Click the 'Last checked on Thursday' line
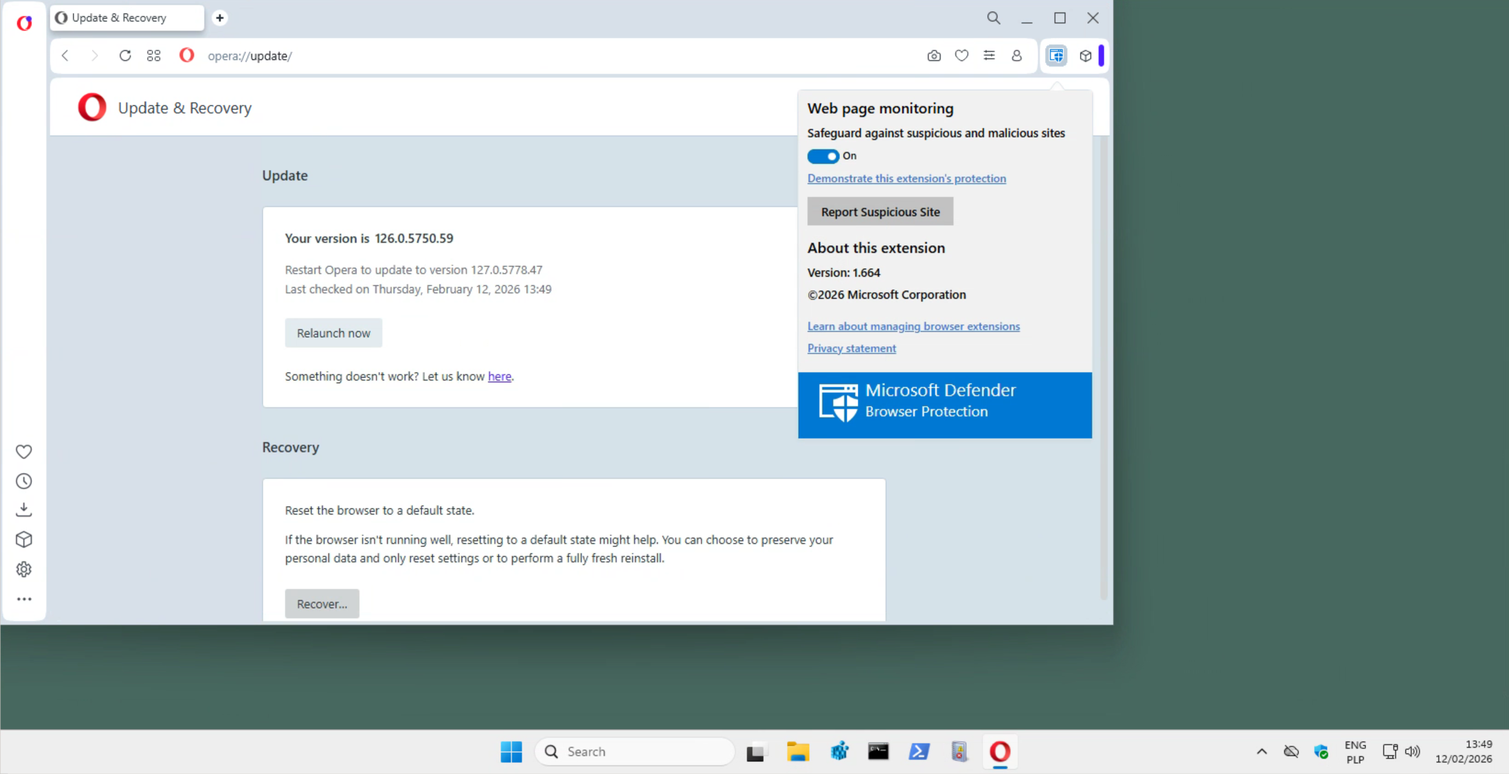Image resolution: width=1509 pixels, height=774 pixels. pos(418,289)
